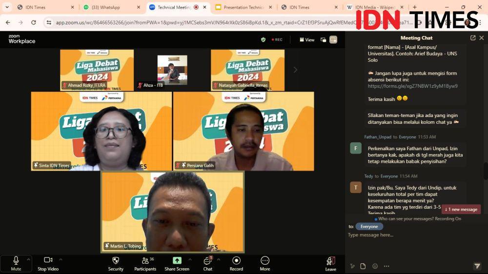Toggle the Chat panel

point(207,263)
